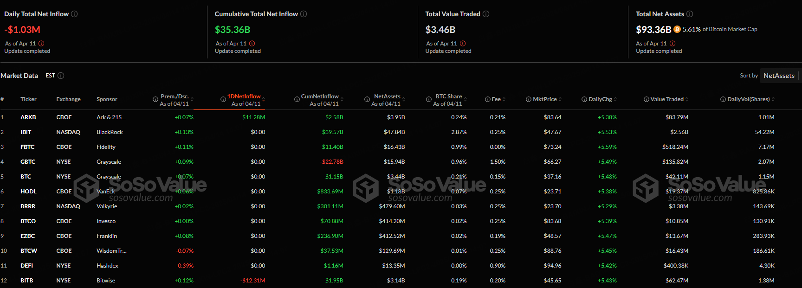Click red alert icon under Total Net Assets
This screenshot has width=802, height=288.
point(673,44)
